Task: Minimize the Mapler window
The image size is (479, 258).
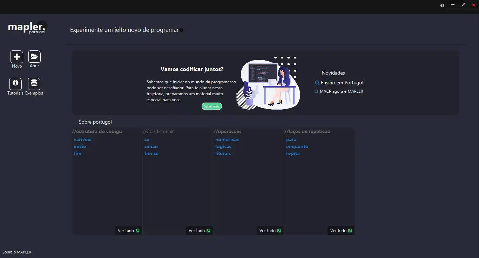Action: 453,5
